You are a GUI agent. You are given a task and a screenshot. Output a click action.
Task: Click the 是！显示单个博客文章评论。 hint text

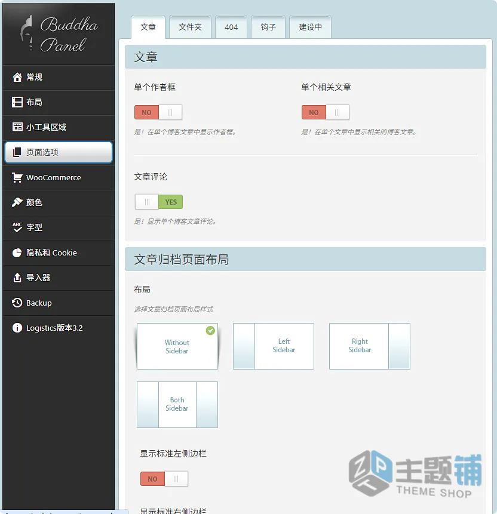176,221
